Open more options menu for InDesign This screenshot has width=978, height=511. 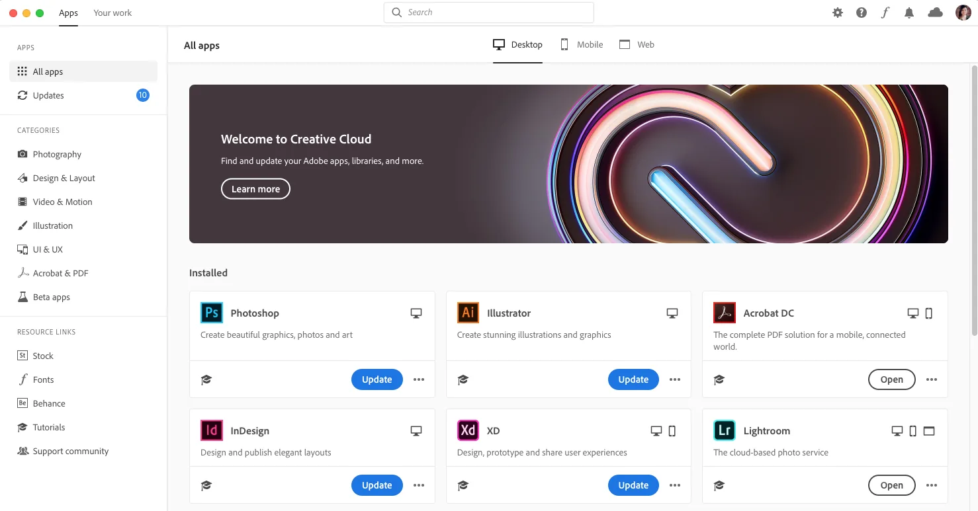pos(419,485)
